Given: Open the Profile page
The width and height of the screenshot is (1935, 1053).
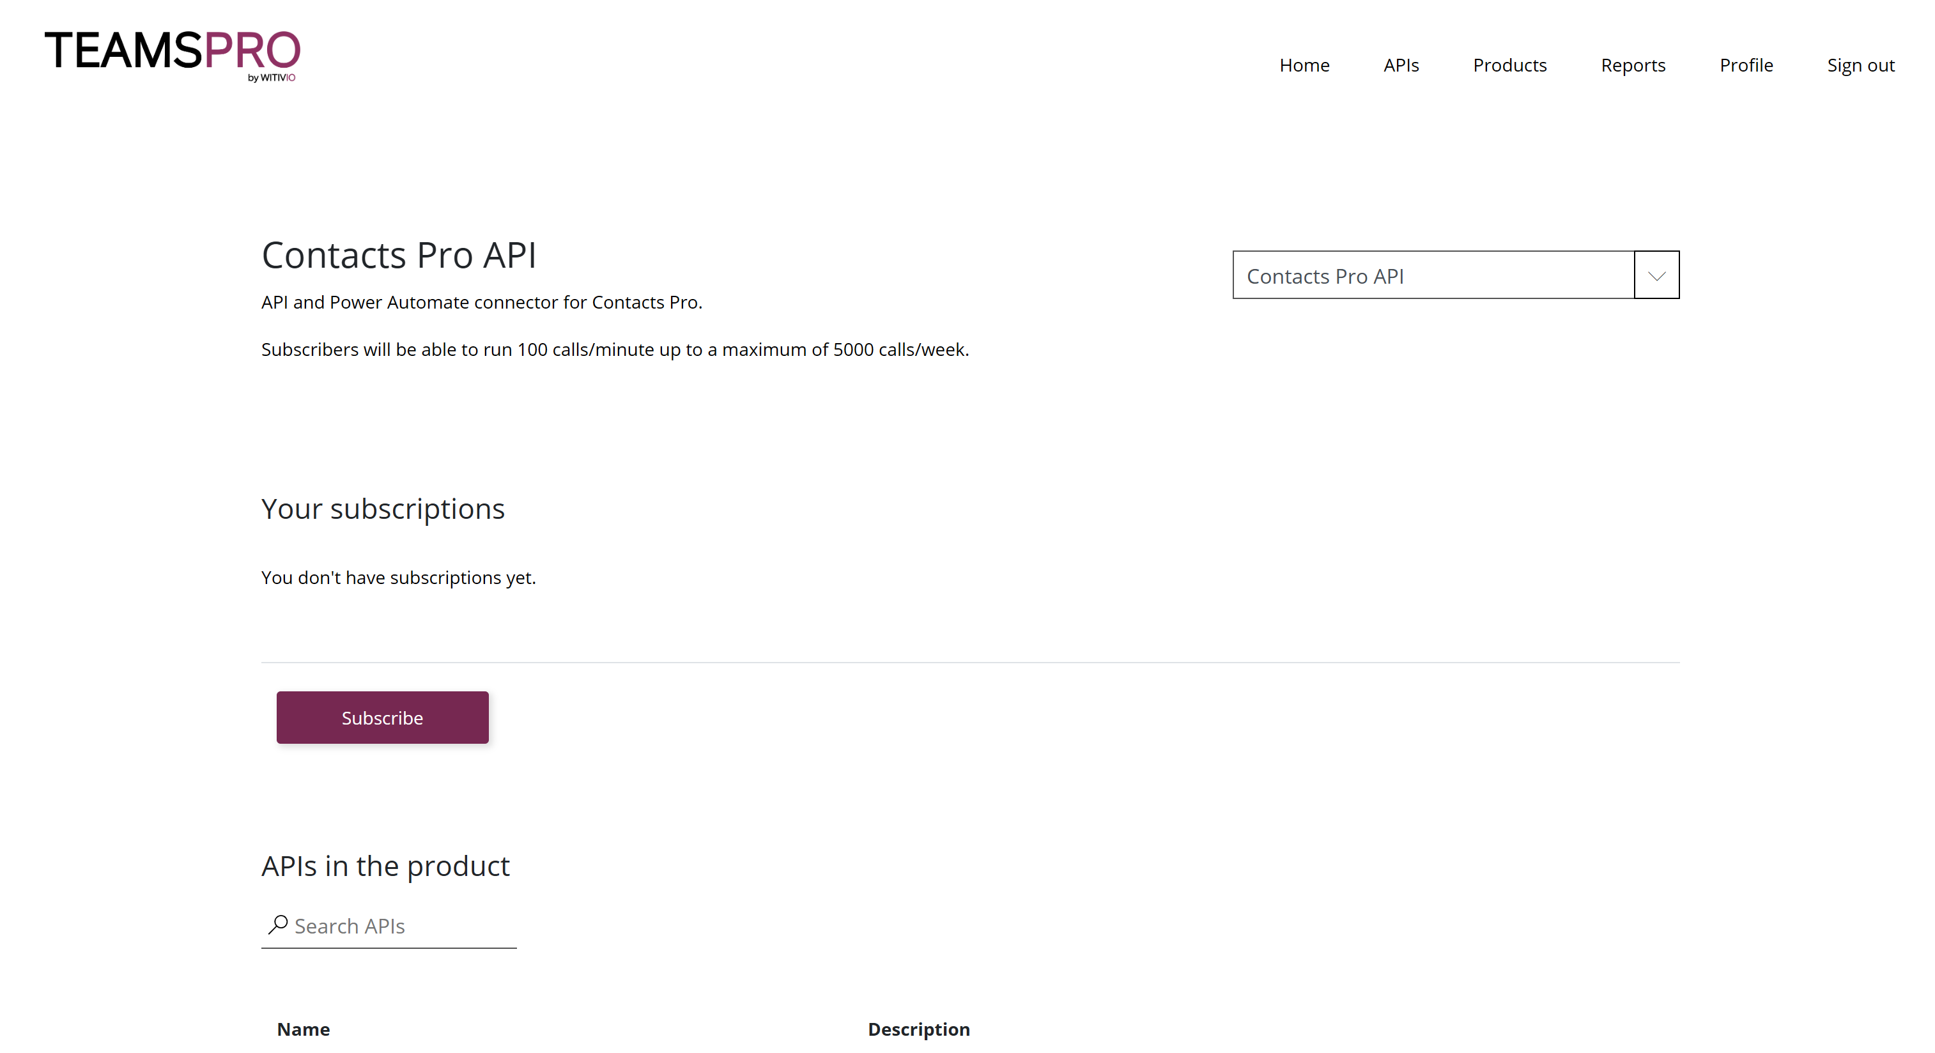Looking at the screenshot, I should (1746, 65).
